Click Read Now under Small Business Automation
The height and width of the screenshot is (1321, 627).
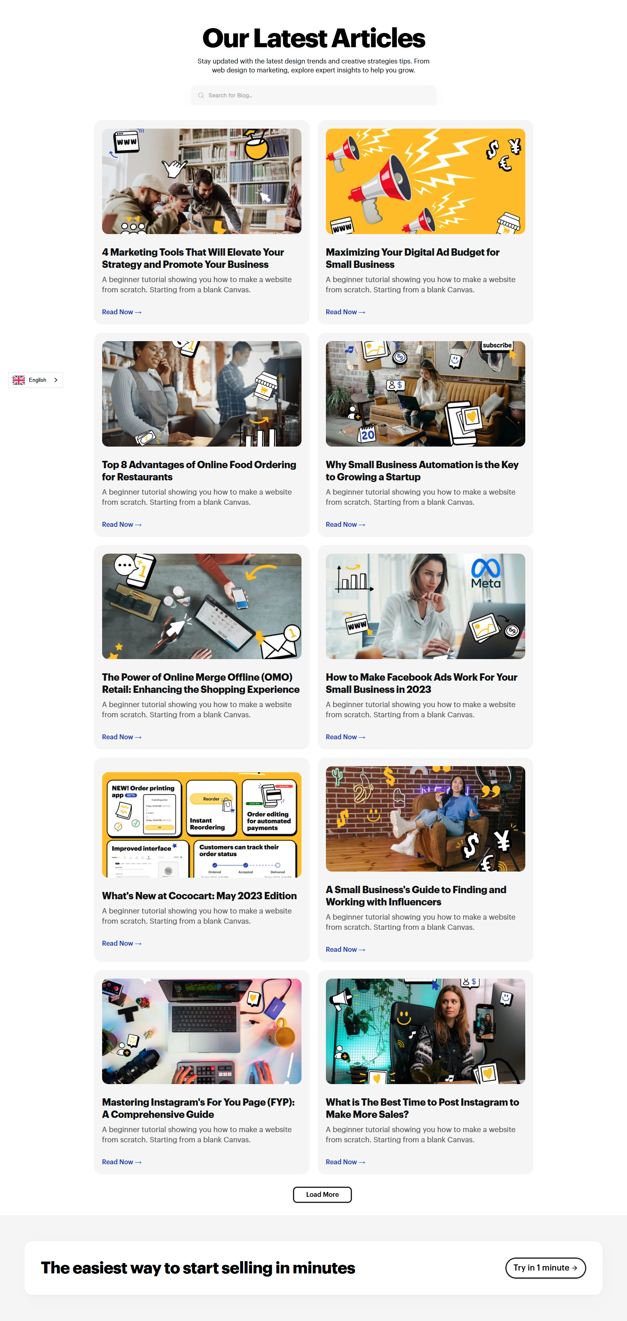click(345, 524)
